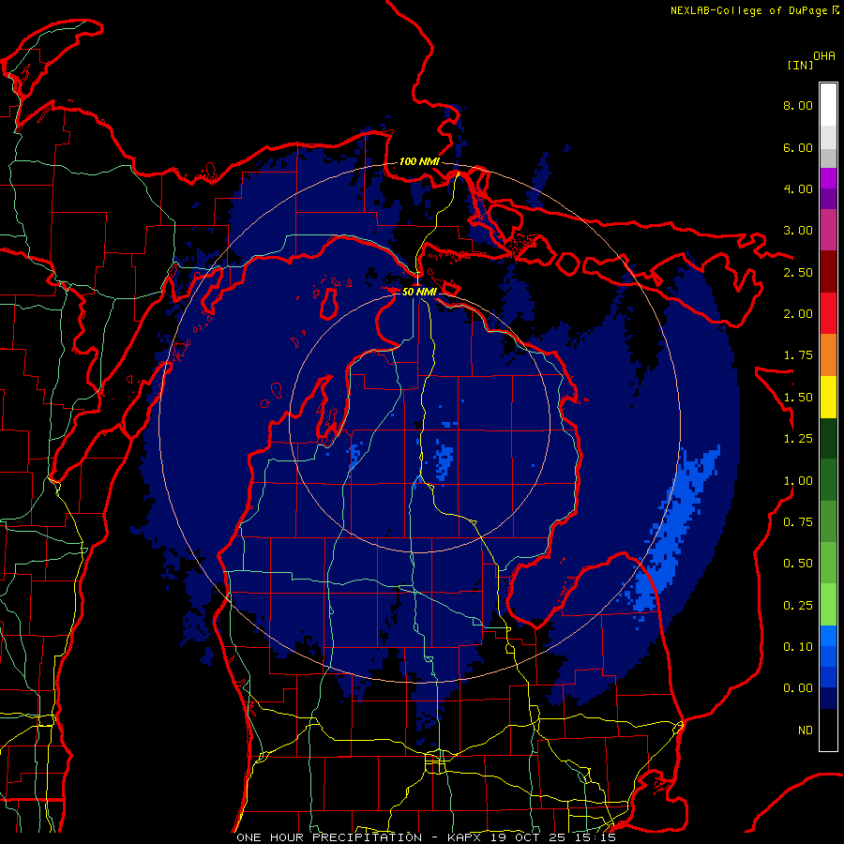
Task: Click the 0.75 legend value
Action: pos(798,522)
